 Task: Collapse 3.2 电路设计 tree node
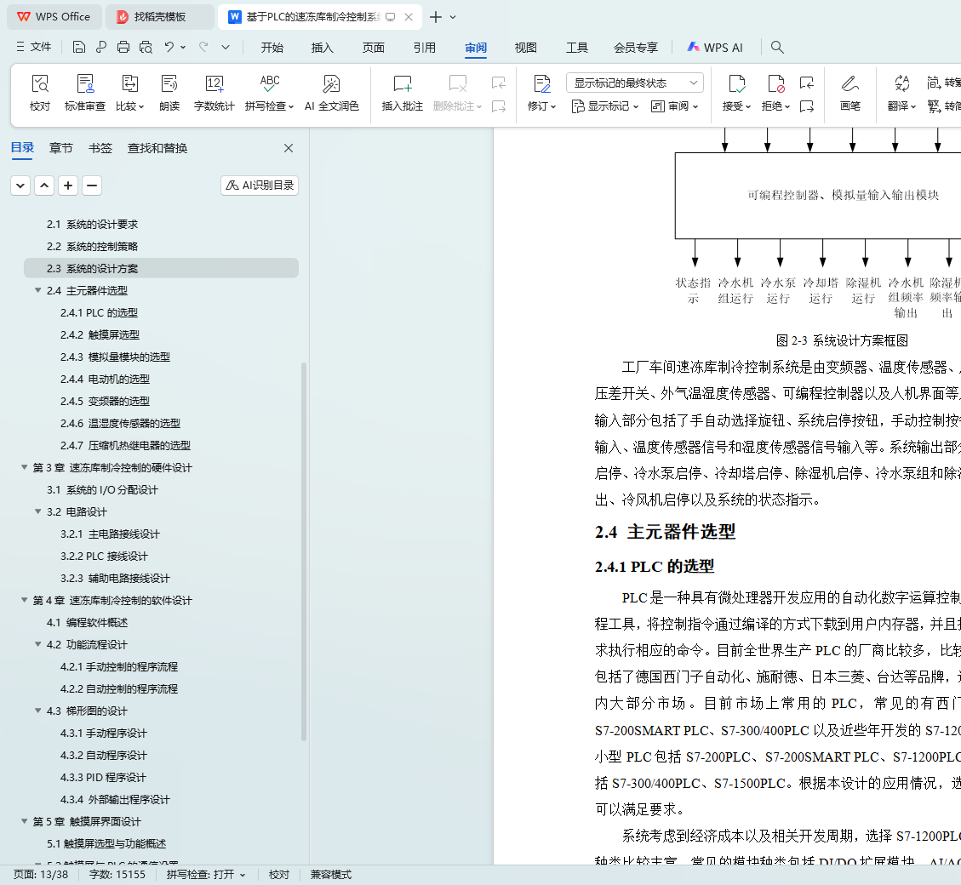(x=38, y=511)
